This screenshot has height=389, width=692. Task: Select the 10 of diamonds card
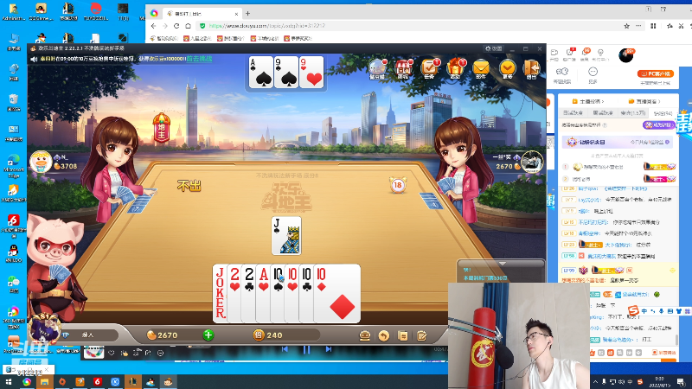[x=337, y=293]
